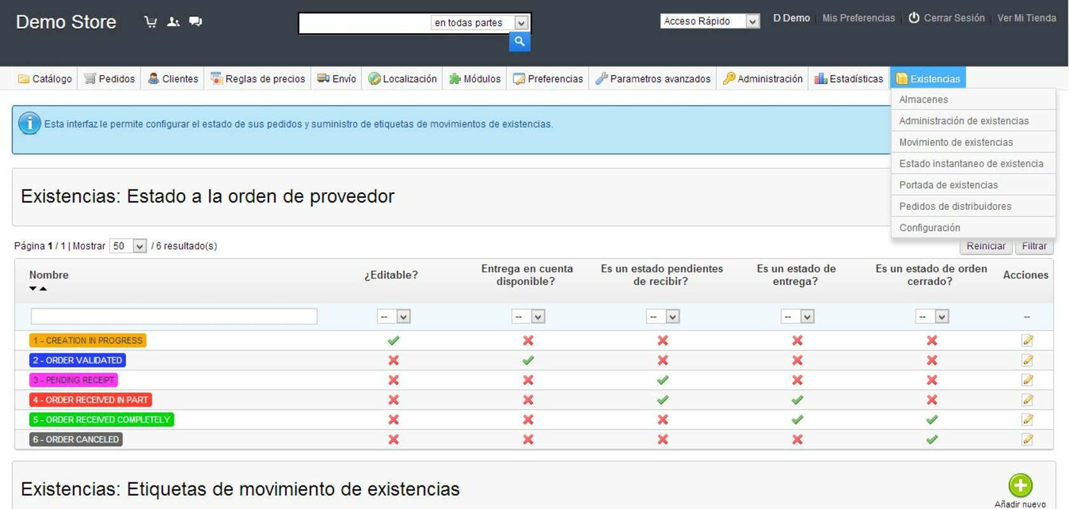Open the estado de entrega filter dropdown
Screen dimensions: 1069x509
(x=797, y=316)
